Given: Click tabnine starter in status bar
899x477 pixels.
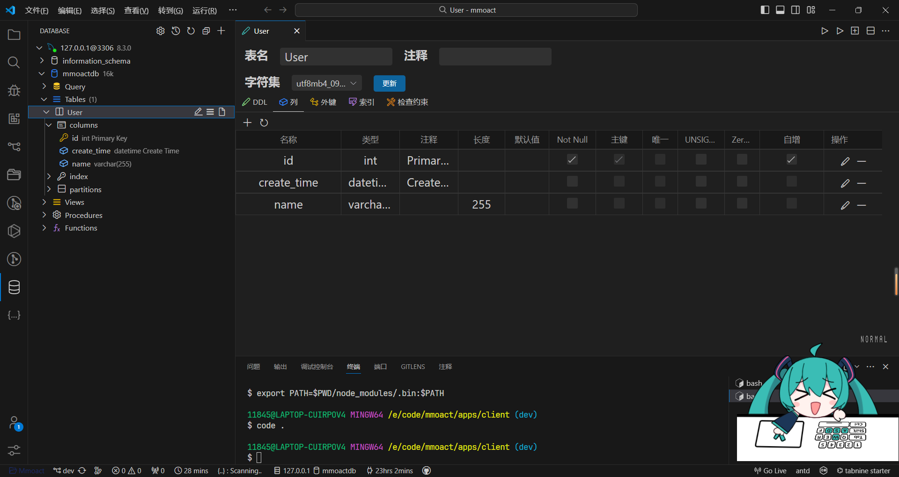Looking at the screenshot, I should pyautogui.click(x=863, y=470).
